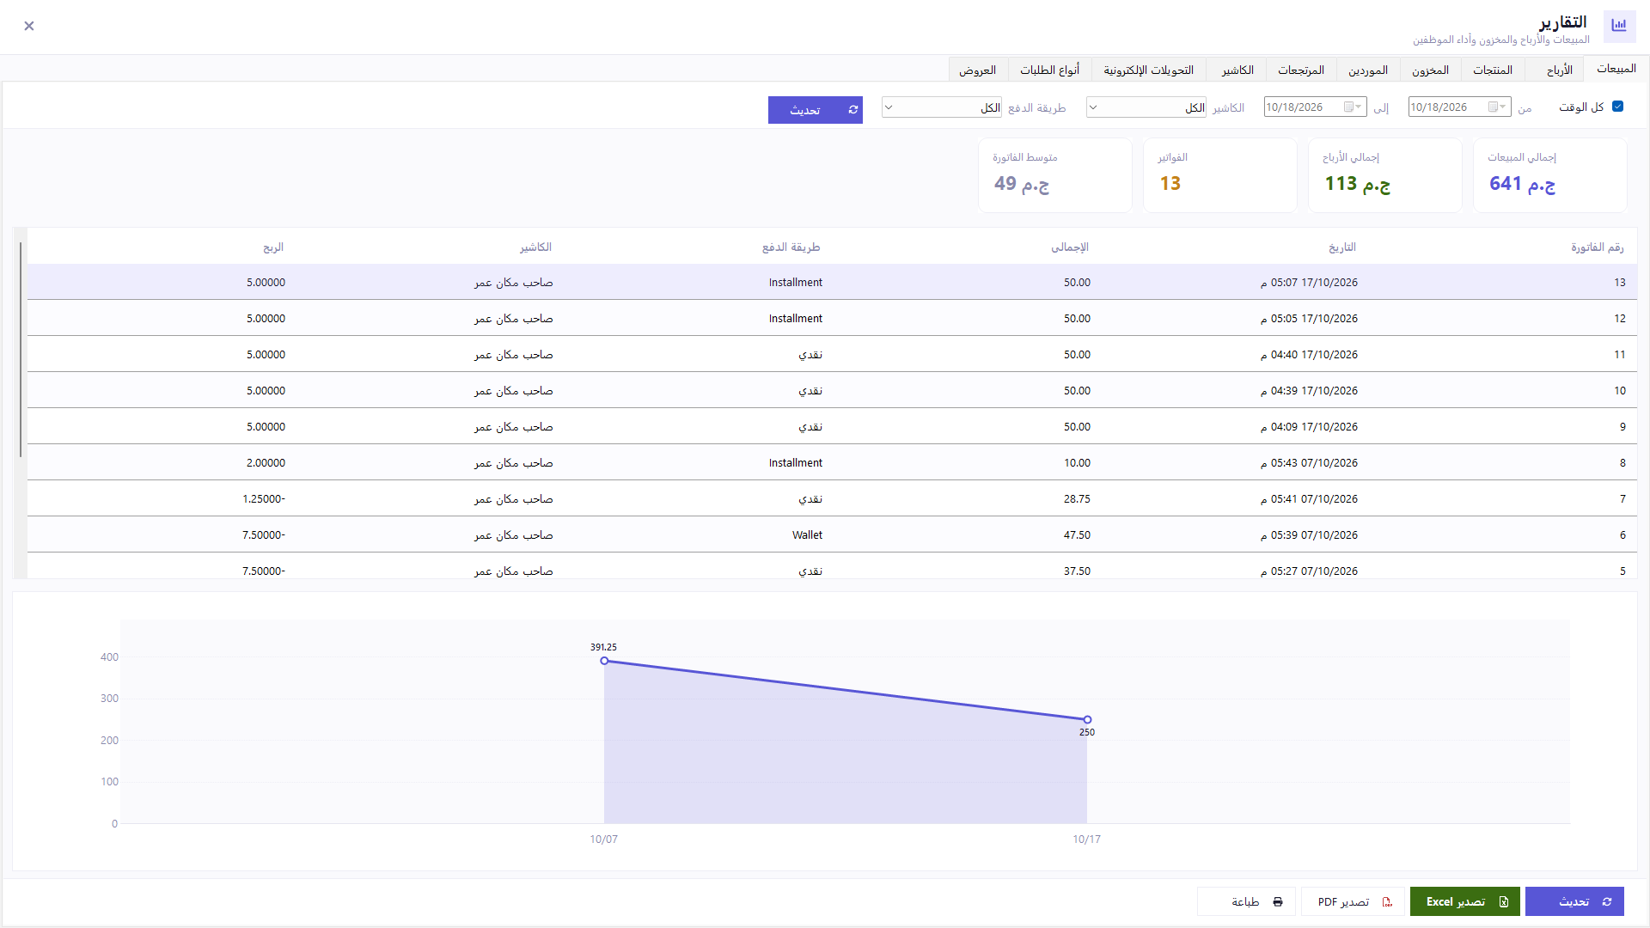
Task: Close the reports window with X
Action: [x=29, y=26]
